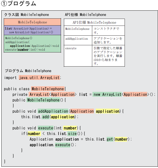Click the green get call in this.list.get
Screen dimensions: 158x168
tap(110, 139)
